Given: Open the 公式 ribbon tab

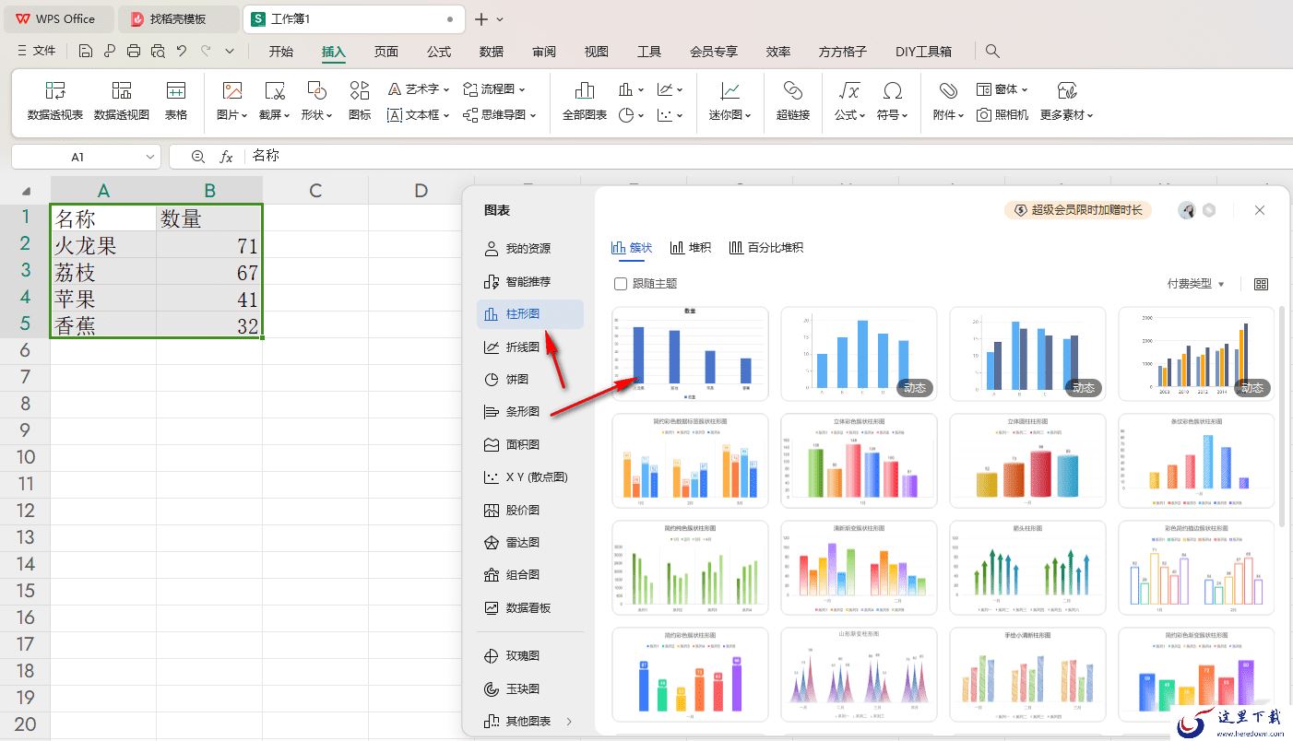Looking at the screenshot, I should tap(439, 51).
